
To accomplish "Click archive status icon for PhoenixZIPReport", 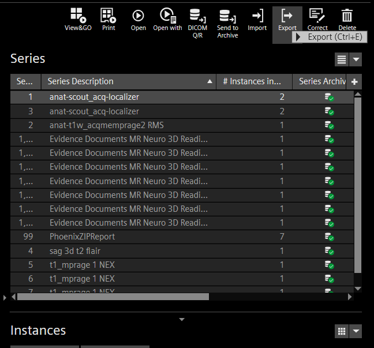I will (329, 237).
